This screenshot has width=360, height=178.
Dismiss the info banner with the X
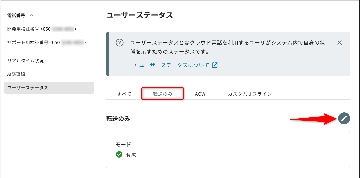339,43
